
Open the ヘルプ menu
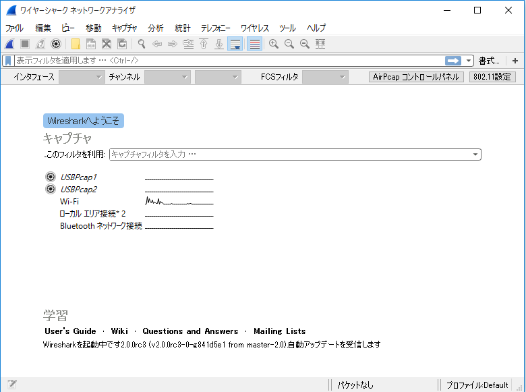coord(316,28)
